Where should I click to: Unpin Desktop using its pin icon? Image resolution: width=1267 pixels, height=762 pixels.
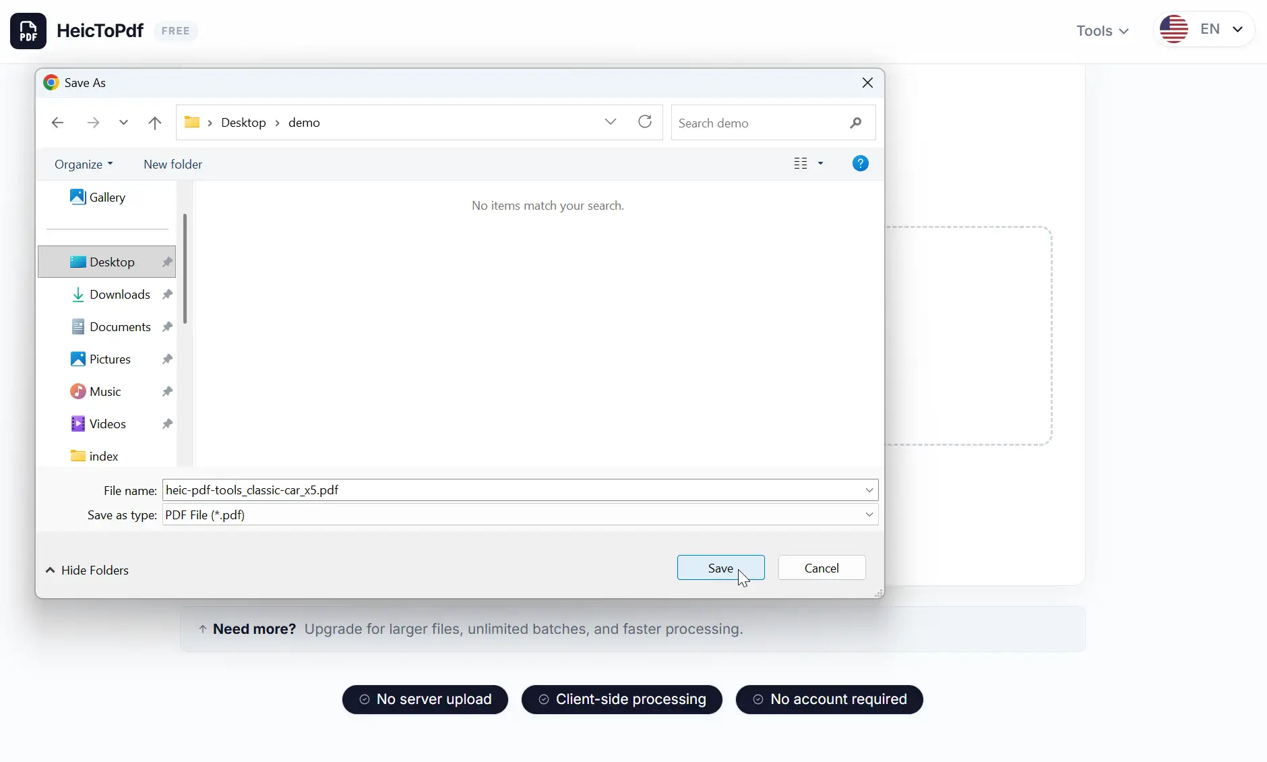click(167, 262)
